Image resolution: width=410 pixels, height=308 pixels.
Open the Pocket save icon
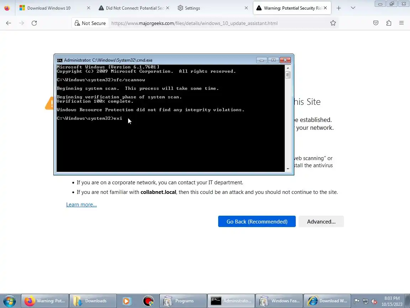coord(376,23)
